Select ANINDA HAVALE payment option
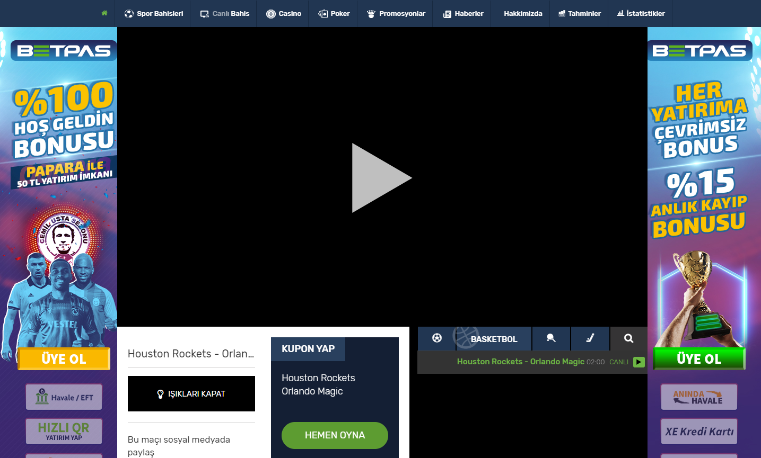The image size is (761, 458). (699, 397)
